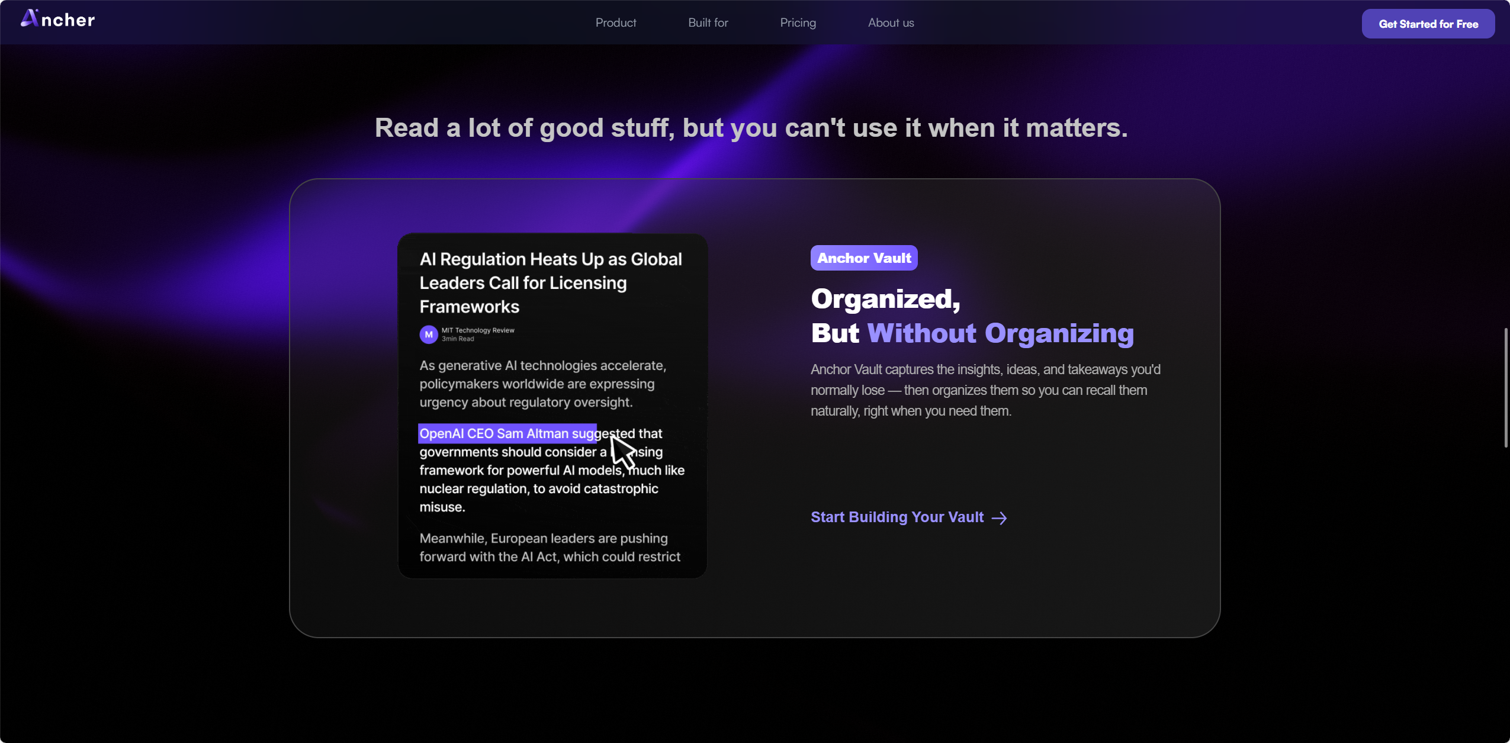Click the MIT Technology Review avatar icon
Viewport: 1510px width, 743px height.
(429, 334)
